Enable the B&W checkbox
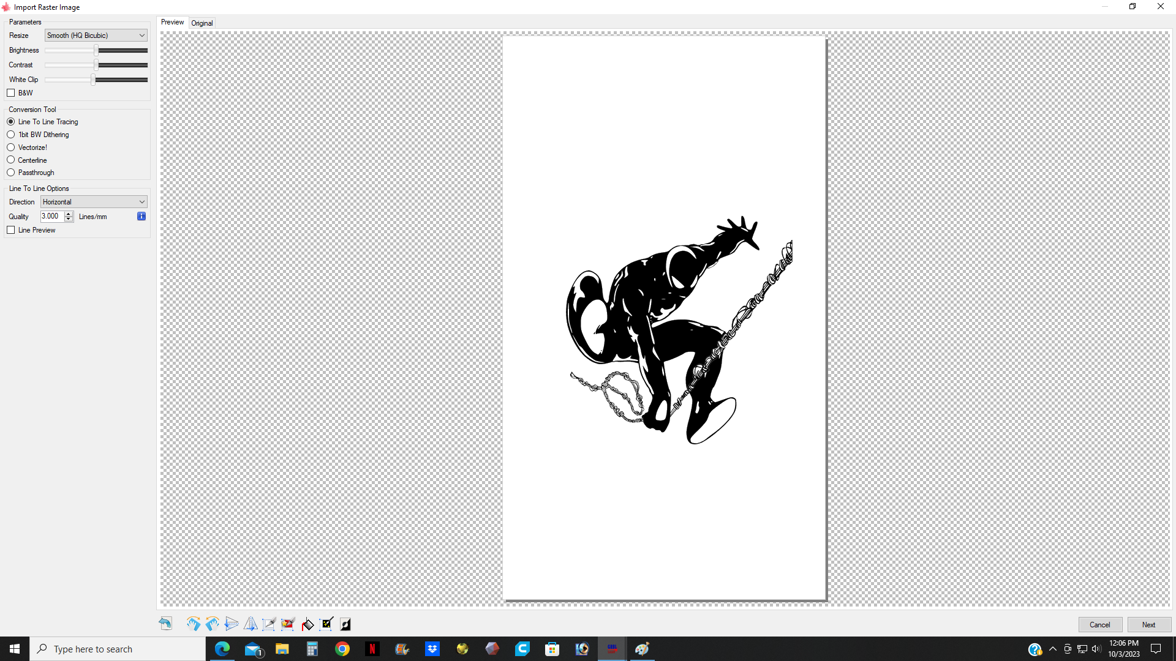The height and width of the screenshot is (661, 1176). point(11,92)
